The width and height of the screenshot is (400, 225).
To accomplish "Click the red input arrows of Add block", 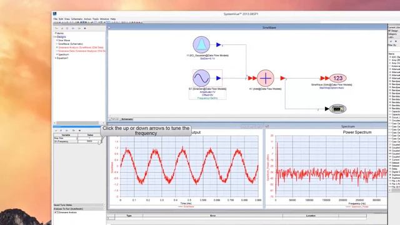I will 252,78.
